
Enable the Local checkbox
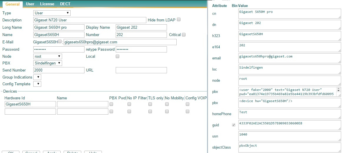click(117, 56)
